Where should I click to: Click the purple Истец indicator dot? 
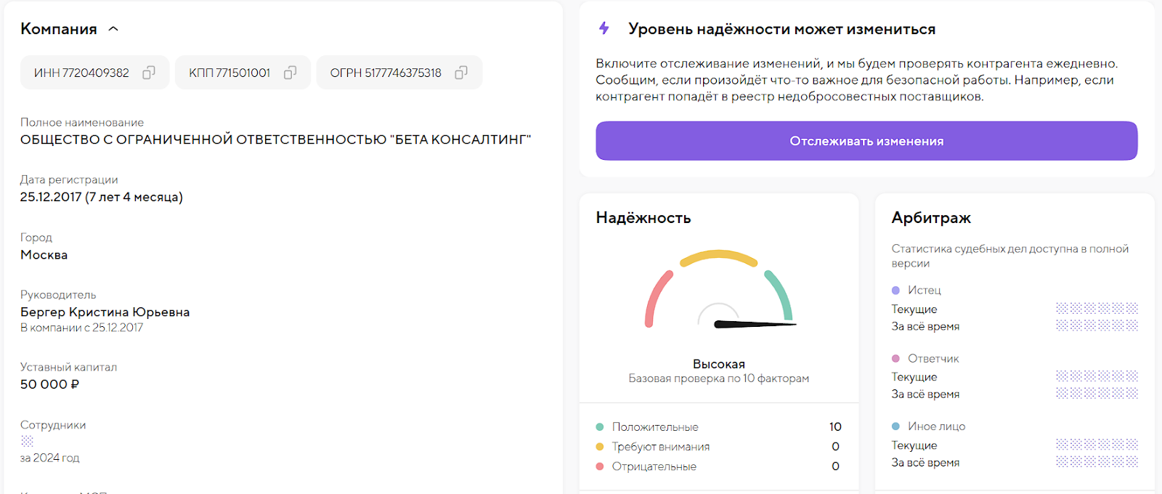pyautogui.click(x=895, y=291)
